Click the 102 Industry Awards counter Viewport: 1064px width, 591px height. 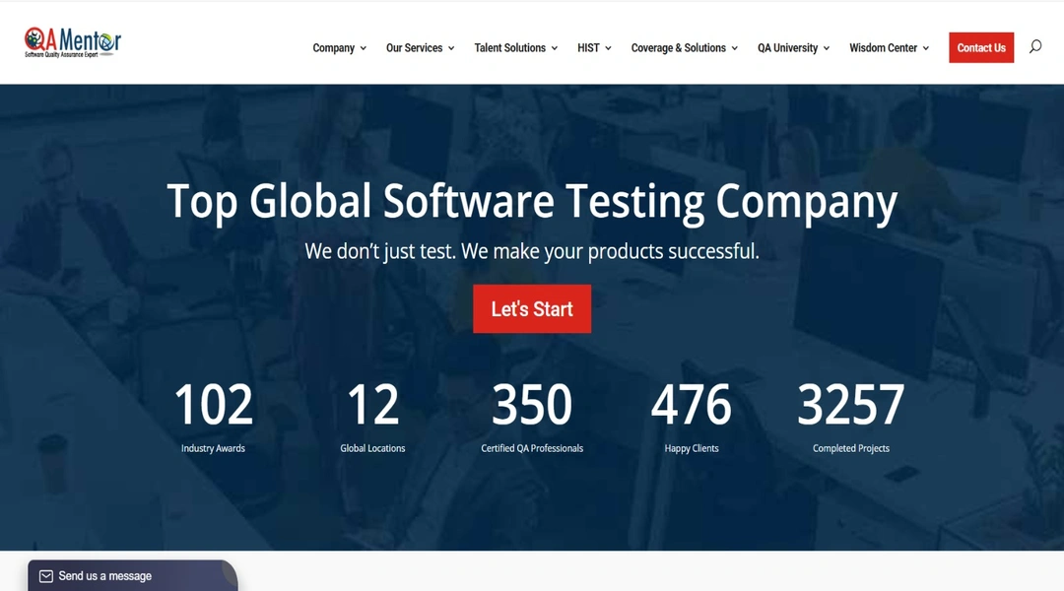[x=213, y=414]
